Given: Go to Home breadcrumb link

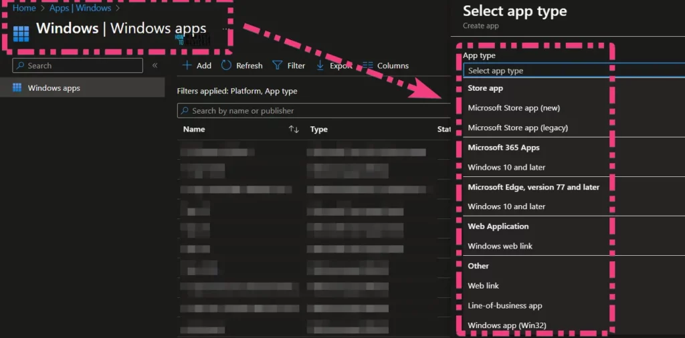Looking at the screenshot, I should (x=24, y=8).
